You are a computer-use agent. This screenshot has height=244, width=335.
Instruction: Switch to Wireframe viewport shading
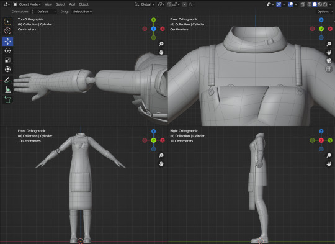310,4
